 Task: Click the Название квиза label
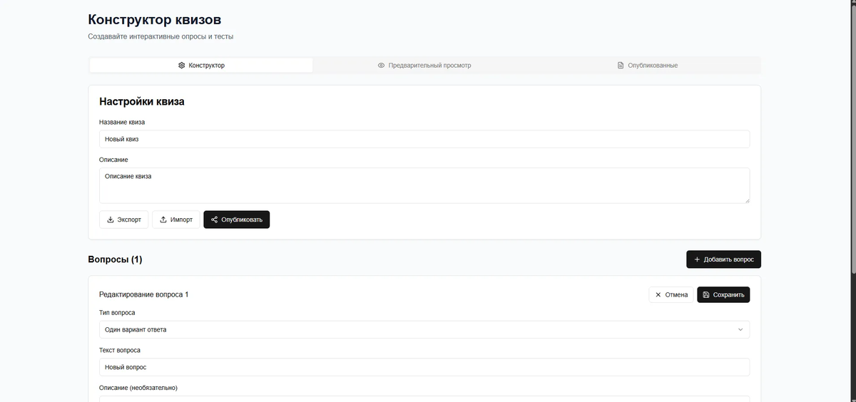coord(122,122)
